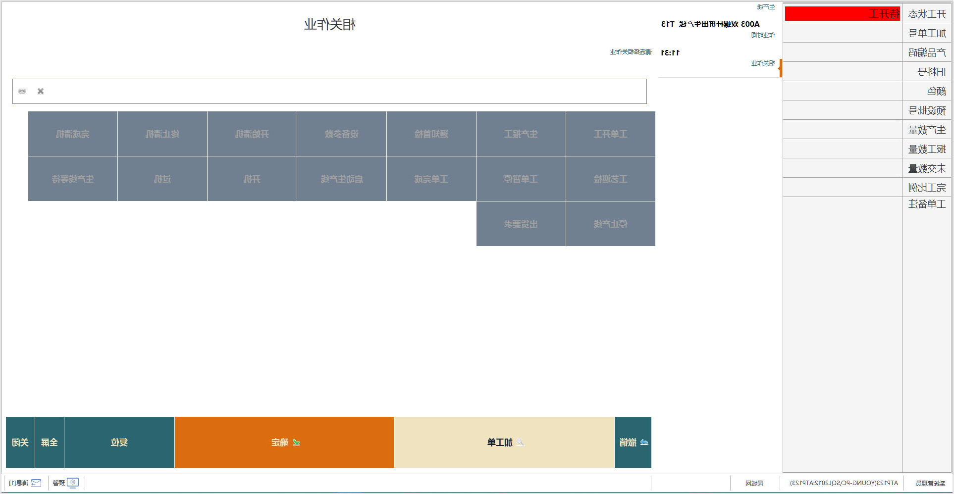Click the 启动生产线 tile
This screenshot has height=494, width=954.
tap(341, 179)
